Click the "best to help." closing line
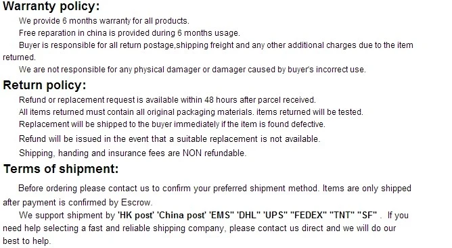452x248 pixels. click(x=27, y=241)
